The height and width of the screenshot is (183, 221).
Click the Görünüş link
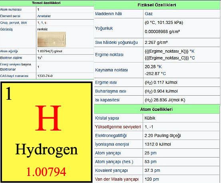pyautogui.click(x=6, y=29)
